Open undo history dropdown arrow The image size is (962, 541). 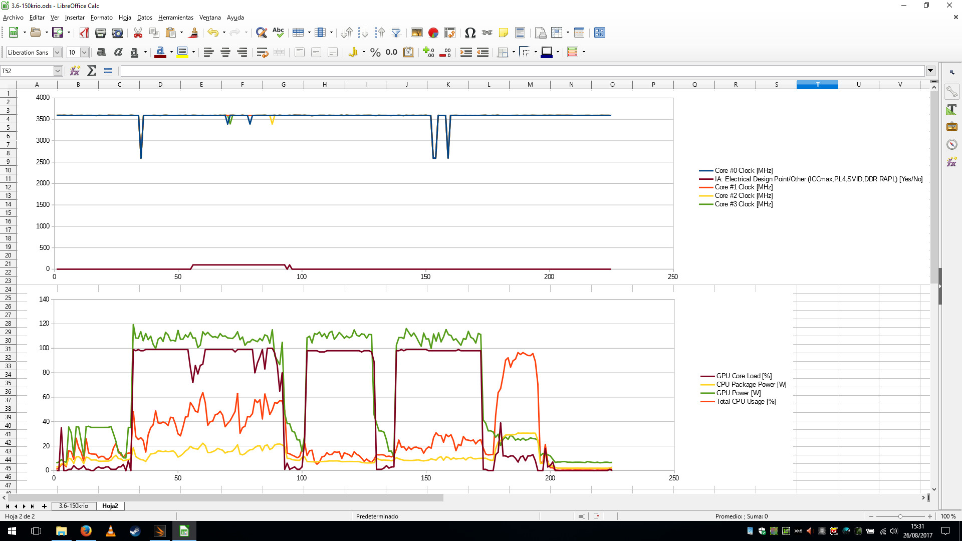[x=224, y=33]
